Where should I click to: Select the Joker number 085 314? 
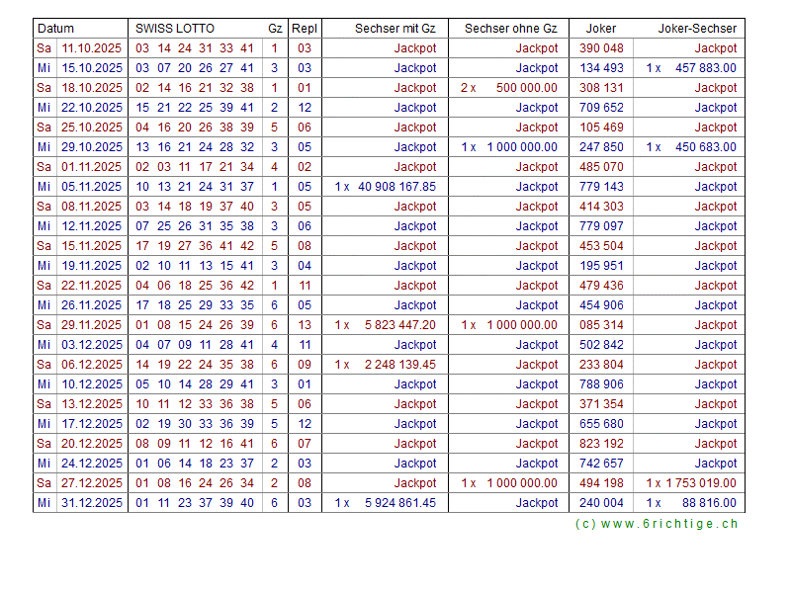(x=601, y=325)
